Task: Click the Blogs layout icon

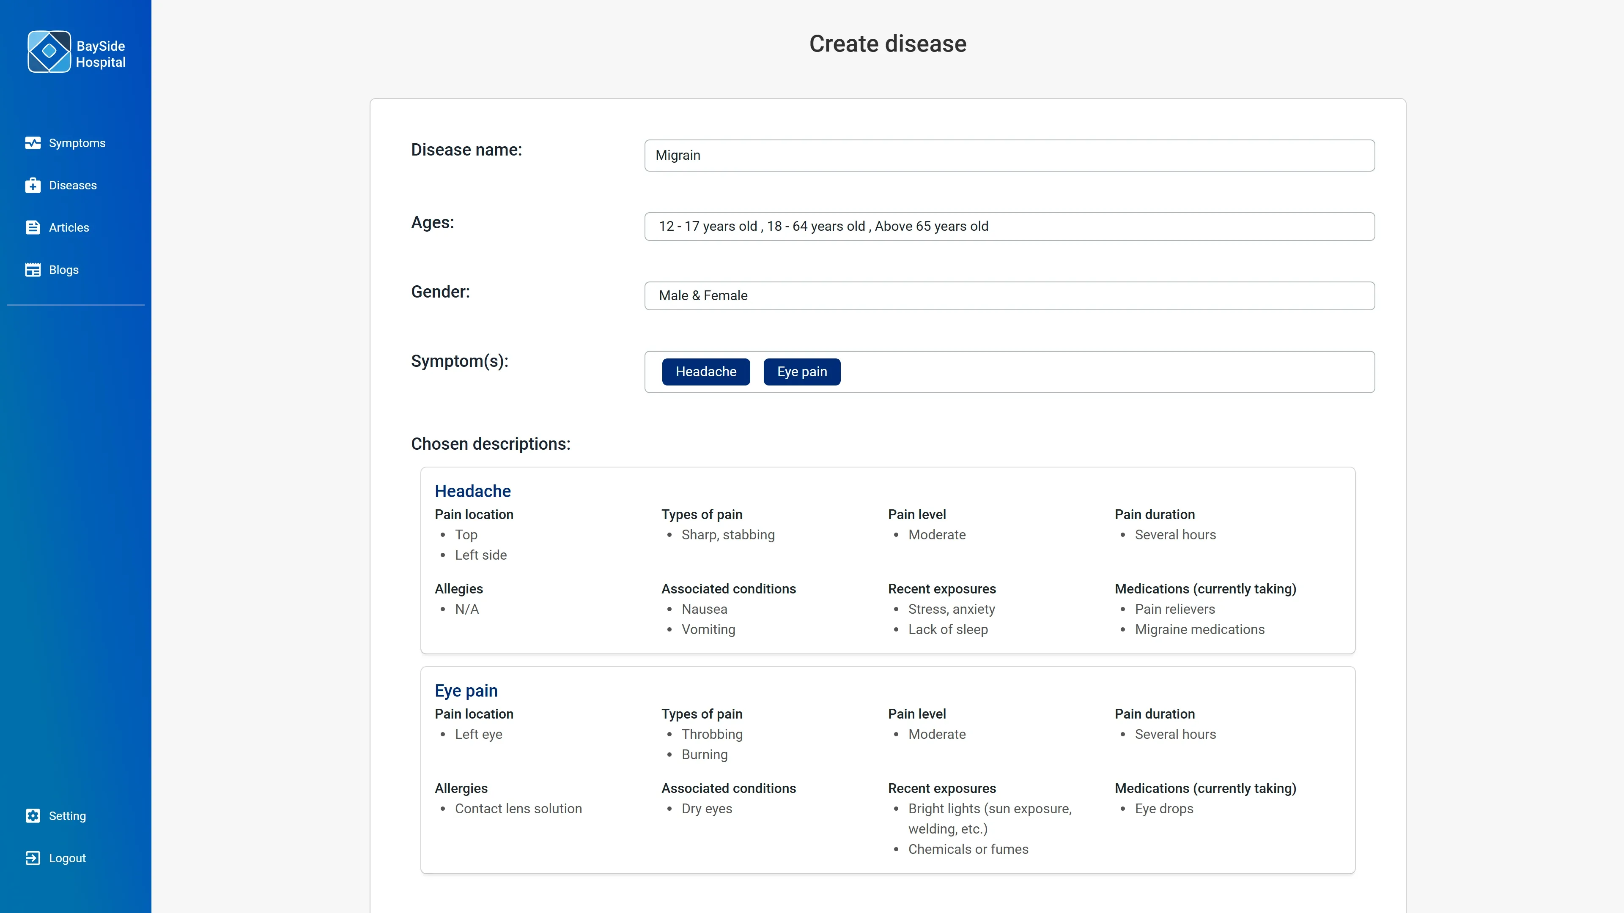Action: [33, 270]
